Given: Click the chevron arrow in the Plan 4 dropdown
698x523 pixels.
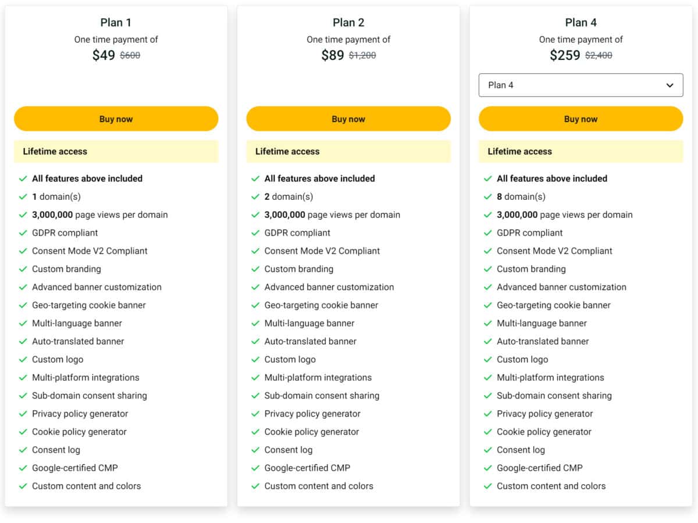Looking at the screenshot, I should tap(669, 85).
